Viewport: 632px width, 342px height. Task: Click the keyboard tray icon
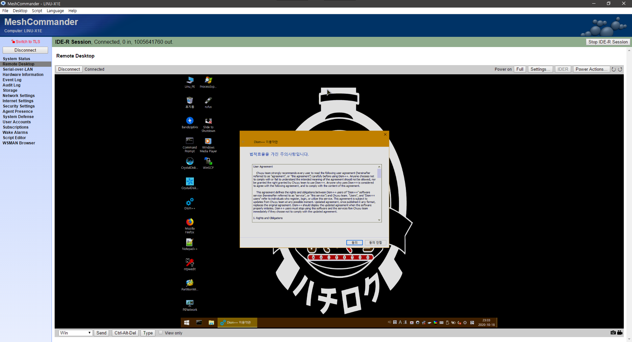pos(441,323)
